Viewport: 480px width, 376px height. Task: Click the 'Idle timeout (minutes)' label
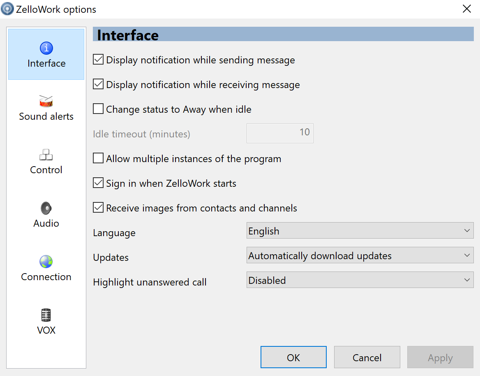(141, 134)
